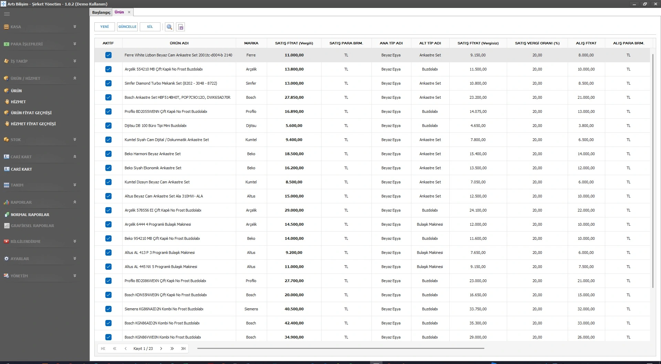Image resolution: width=661 pixels, height=364 pixels.
Task: Click the SİL button
Action: coord(150,27)
